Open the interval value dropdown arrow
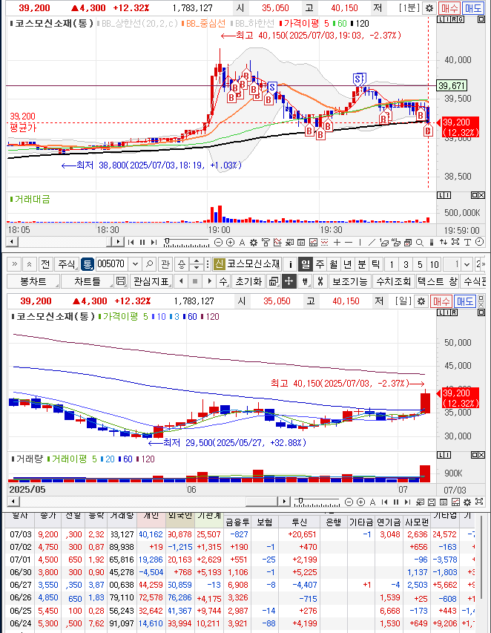The height and width of the screenshot is (633, 491). (x=467, y=264)
